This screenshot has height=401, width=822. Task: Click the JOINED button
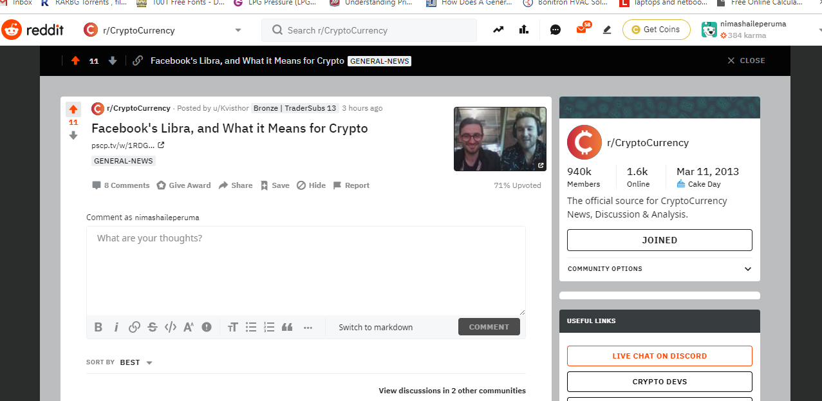660,240
